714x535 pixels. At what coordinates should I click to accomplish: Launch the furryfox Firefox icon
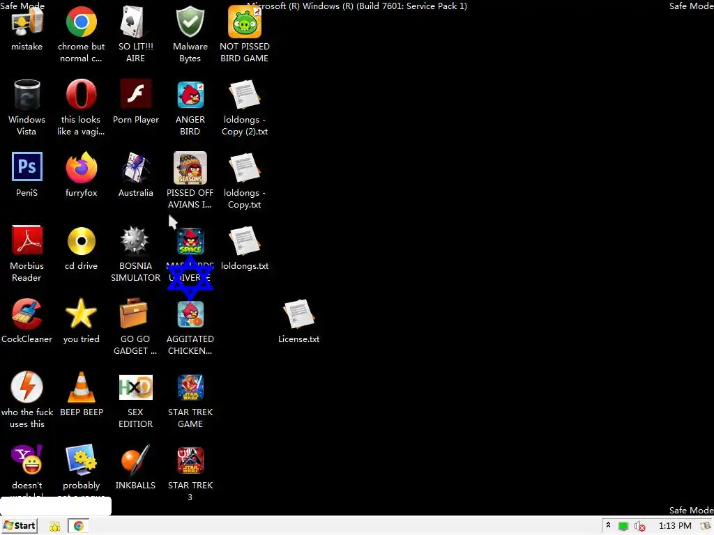(81, 167)
